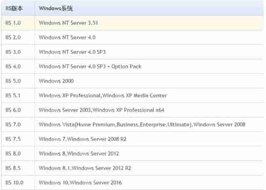Click the Windows 10, Windows Server 2016 cell
Image resolution: width=266 pixels, height=190 pixels.
(x=80, y=183)
